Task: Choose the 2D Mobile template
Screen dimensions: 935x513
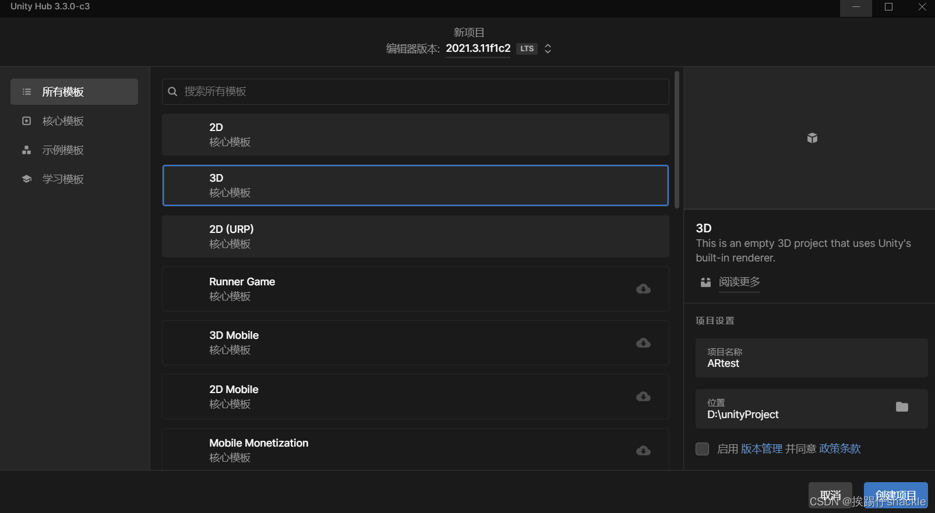Action: 415,397
